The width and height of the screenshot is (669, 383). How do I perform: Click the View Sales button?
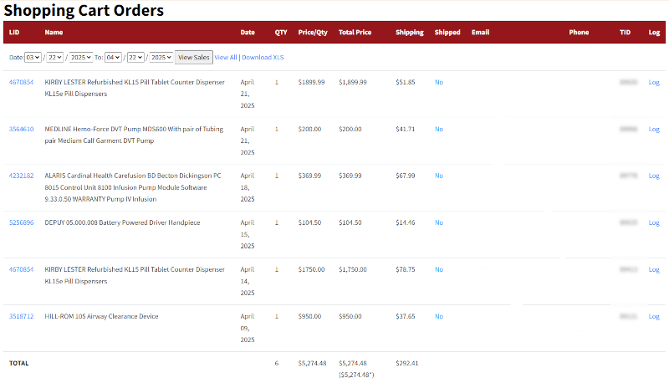pyautogui.click(x=194, y=57)
